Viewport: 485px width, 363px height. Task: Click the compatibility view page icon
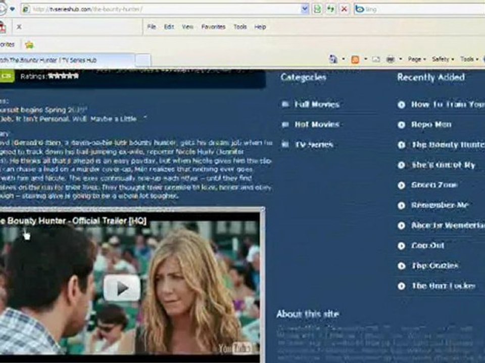point(317,9)
